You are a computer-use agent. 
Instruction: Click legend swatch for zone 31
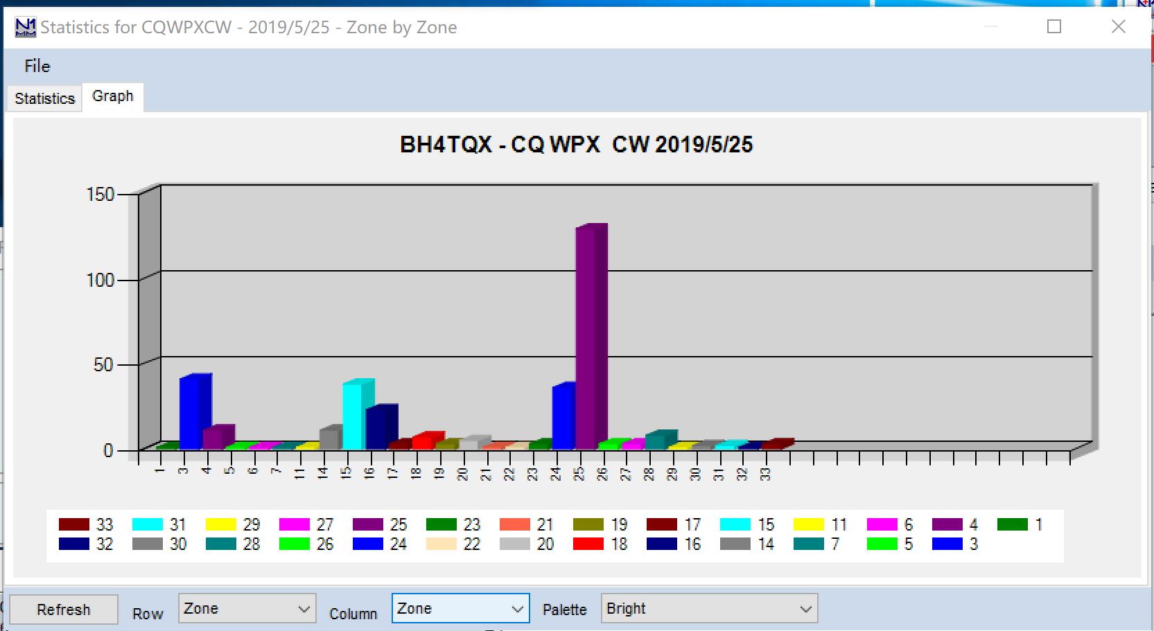[x=148, y=524]
